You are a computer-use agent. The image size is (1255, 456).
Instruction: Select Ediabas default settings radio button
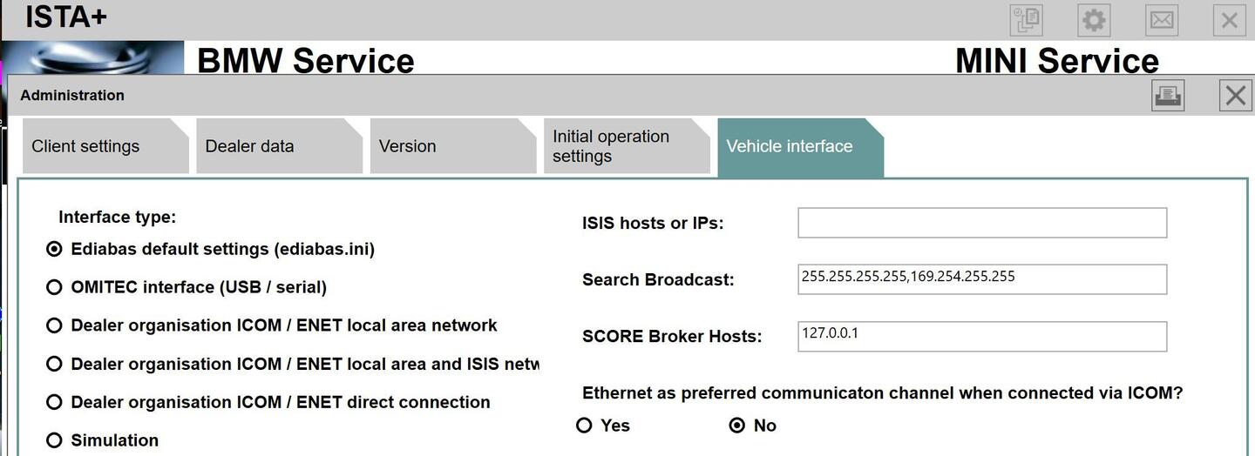pyautogui.click(x=54, y=249)
